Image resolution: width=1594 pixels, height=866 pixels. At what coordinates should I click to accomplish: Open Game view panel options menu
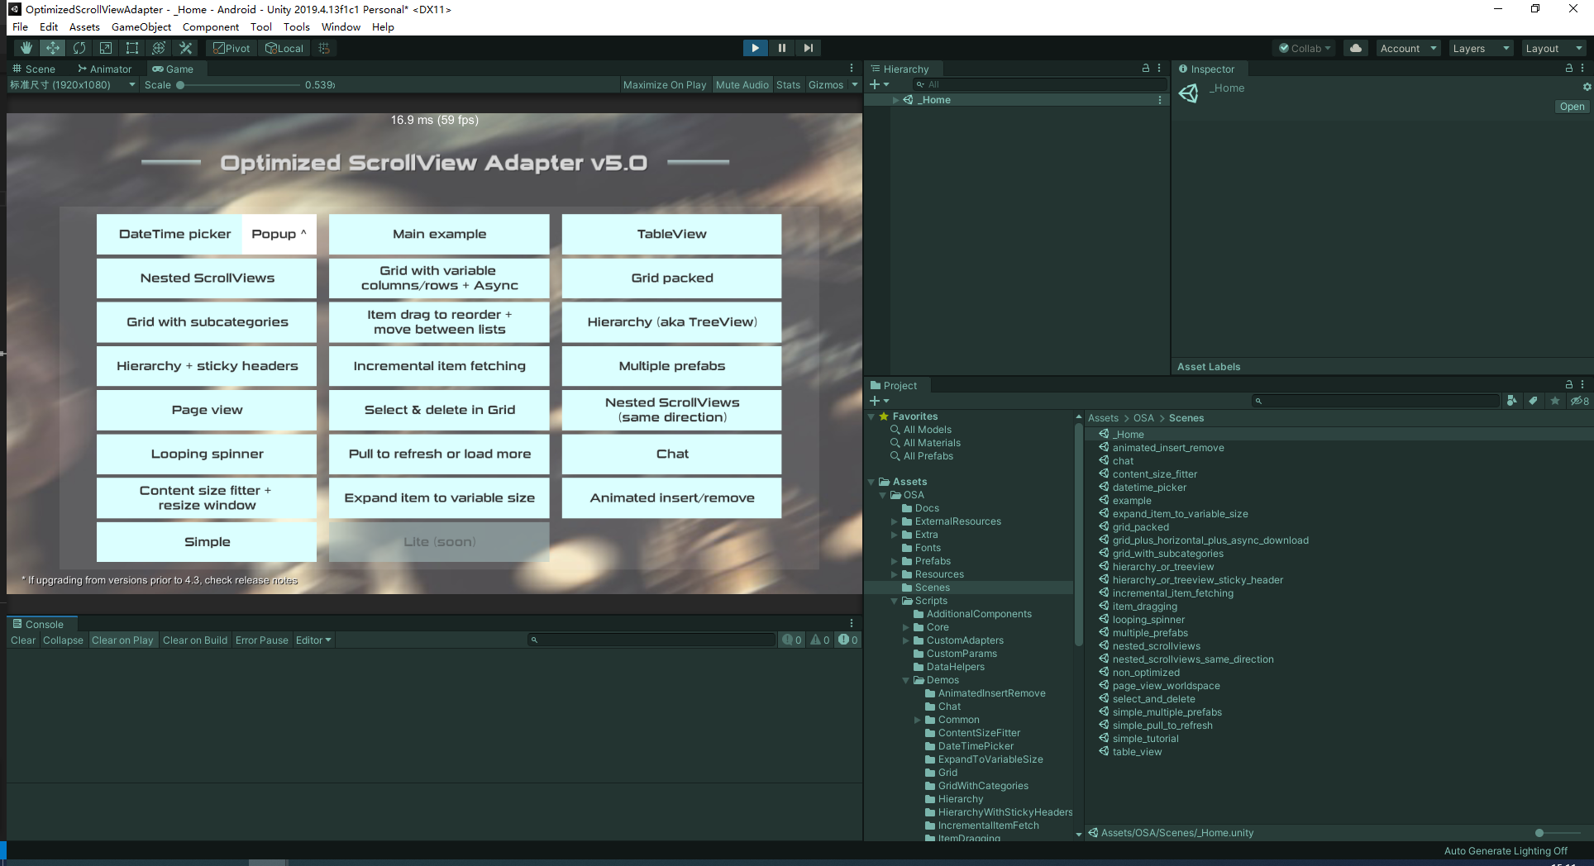coord(852,69)
